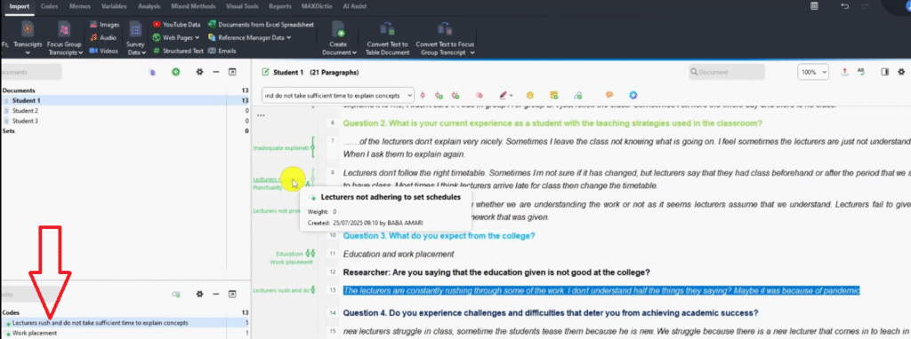Import Videos into the project
The height and width of the screenshot is (339, 911).
tap(104, 51)
